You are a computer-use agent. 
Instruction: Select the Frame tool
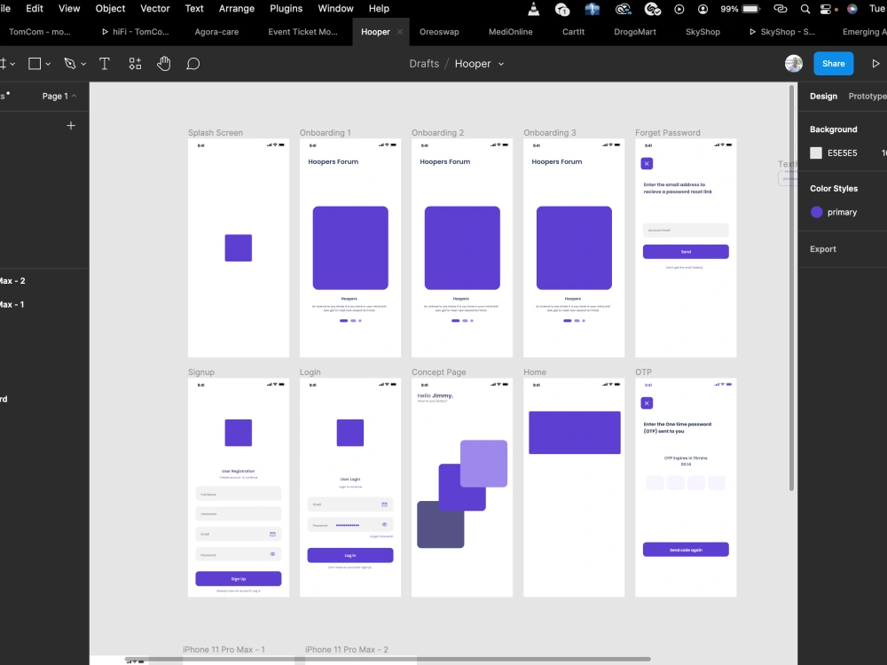3,64
